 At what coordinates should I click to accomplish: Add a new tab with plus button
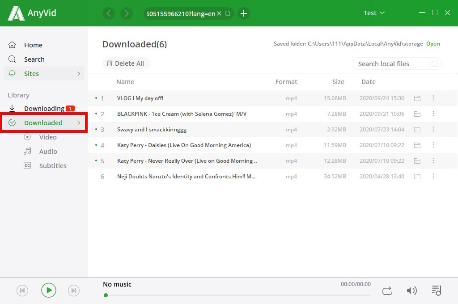tap(244, 13)
